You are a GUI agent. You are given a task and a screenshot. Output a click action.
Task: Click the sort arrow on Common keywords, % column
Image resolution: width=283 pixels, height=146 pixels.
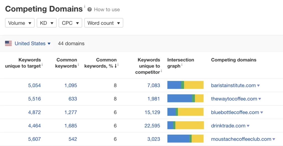click(116, 66)
